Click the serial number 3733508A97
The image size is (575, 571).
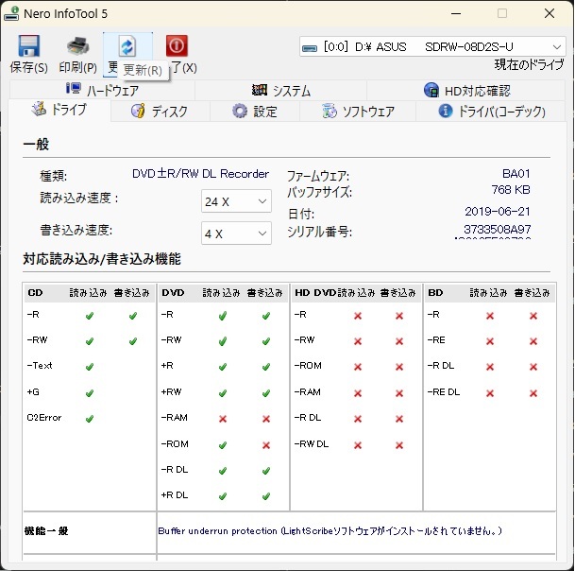[x=497, y=229]
